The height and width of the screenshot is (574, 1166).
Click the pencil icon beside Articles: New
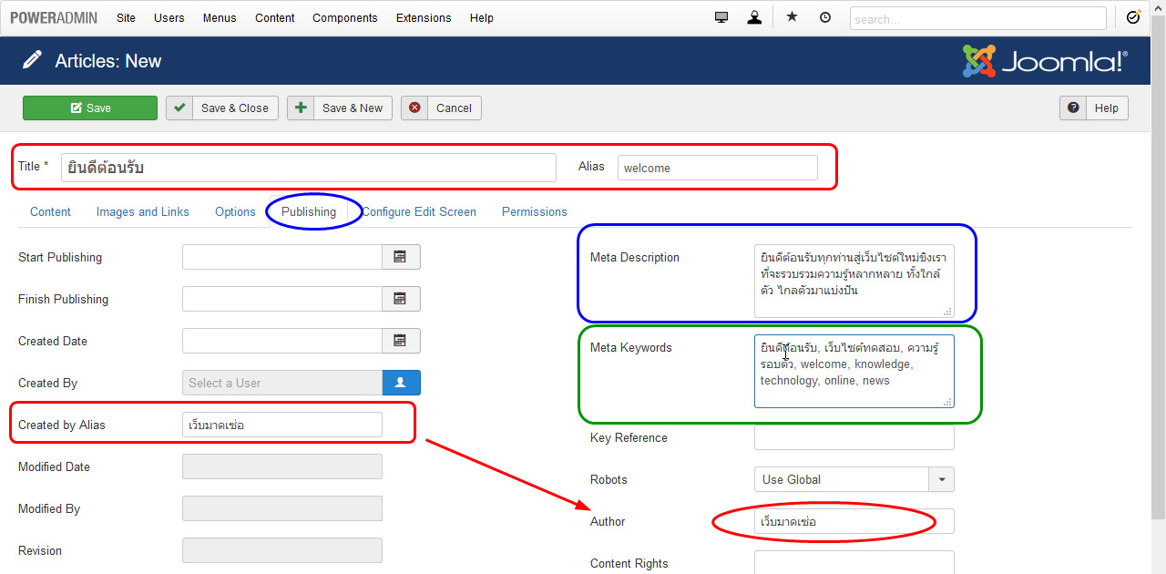click(34, 60)
